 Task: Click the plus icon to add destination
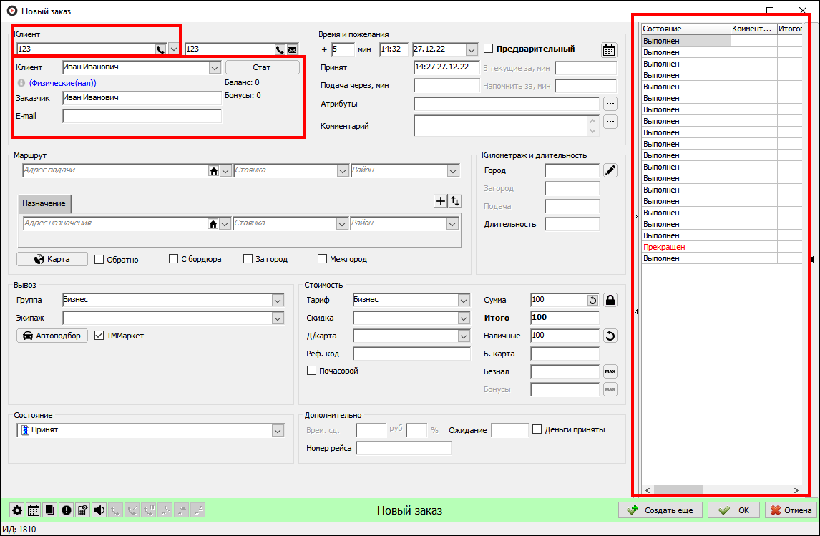click(441, 202)
